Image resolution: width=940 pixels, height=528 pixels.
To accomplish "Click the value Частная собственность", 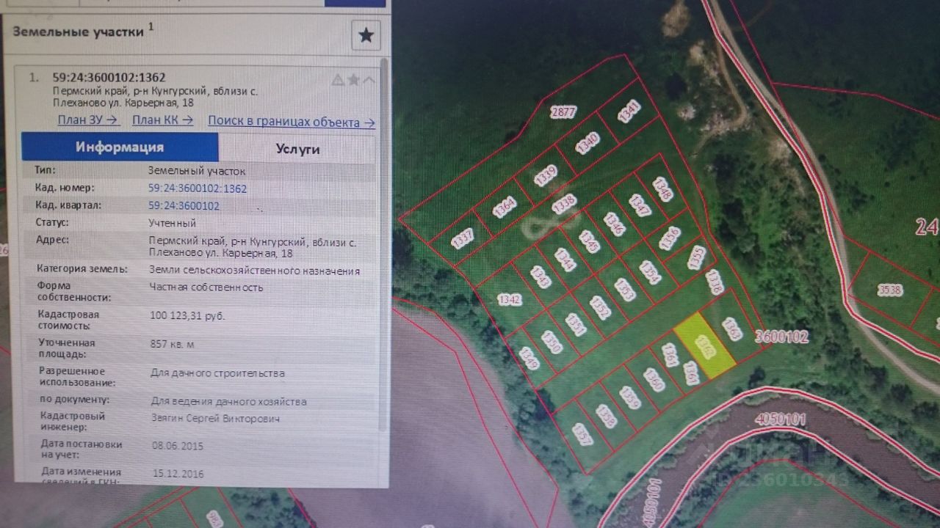I will click(206, 287).
